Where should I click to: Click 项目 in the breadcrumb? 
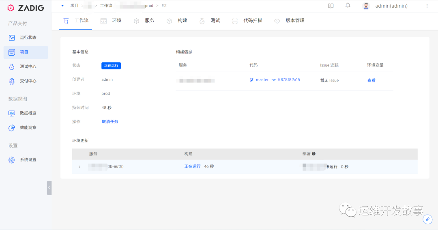[x=74, y=6]
